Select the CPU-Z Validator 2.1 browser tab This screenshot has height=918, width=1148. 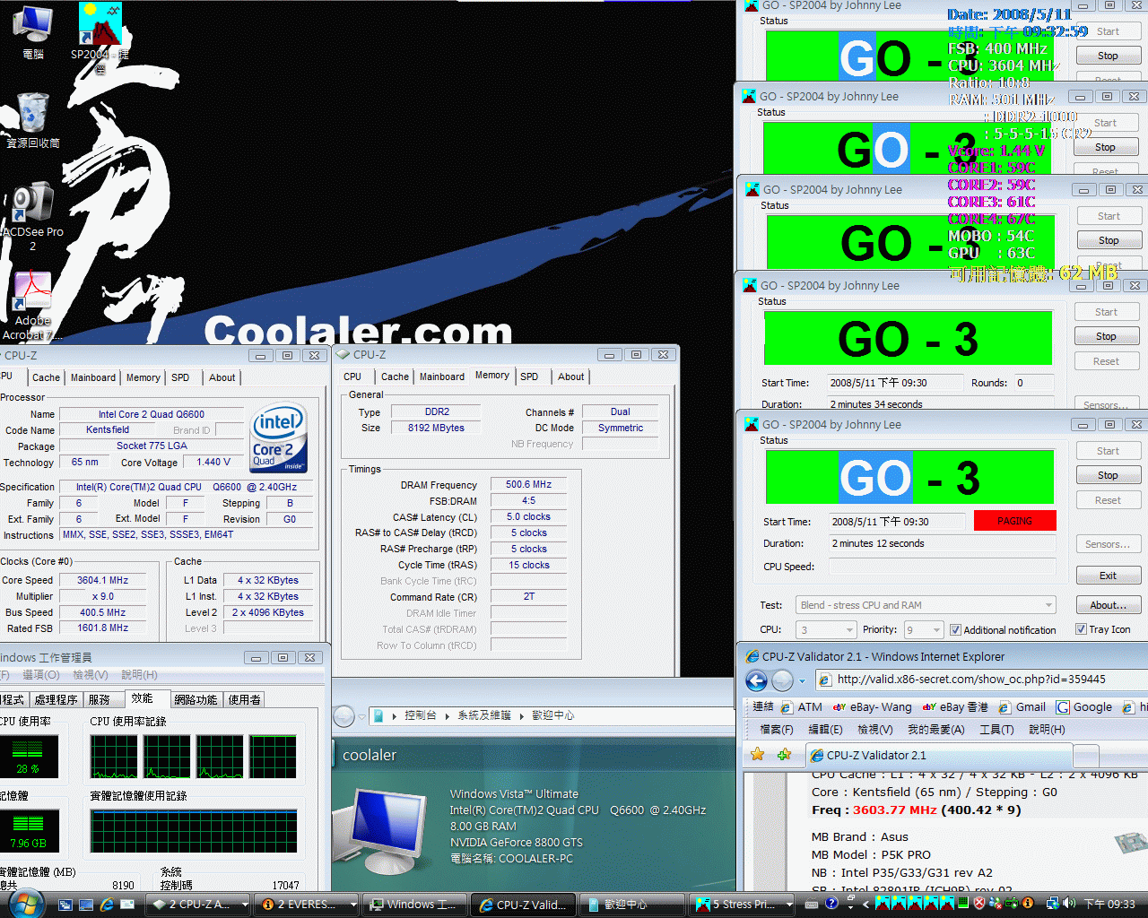click(x=939, y=755)
